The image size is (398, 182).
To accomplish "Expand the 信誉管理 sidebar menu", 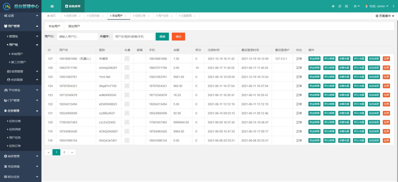I will point(21,71).
